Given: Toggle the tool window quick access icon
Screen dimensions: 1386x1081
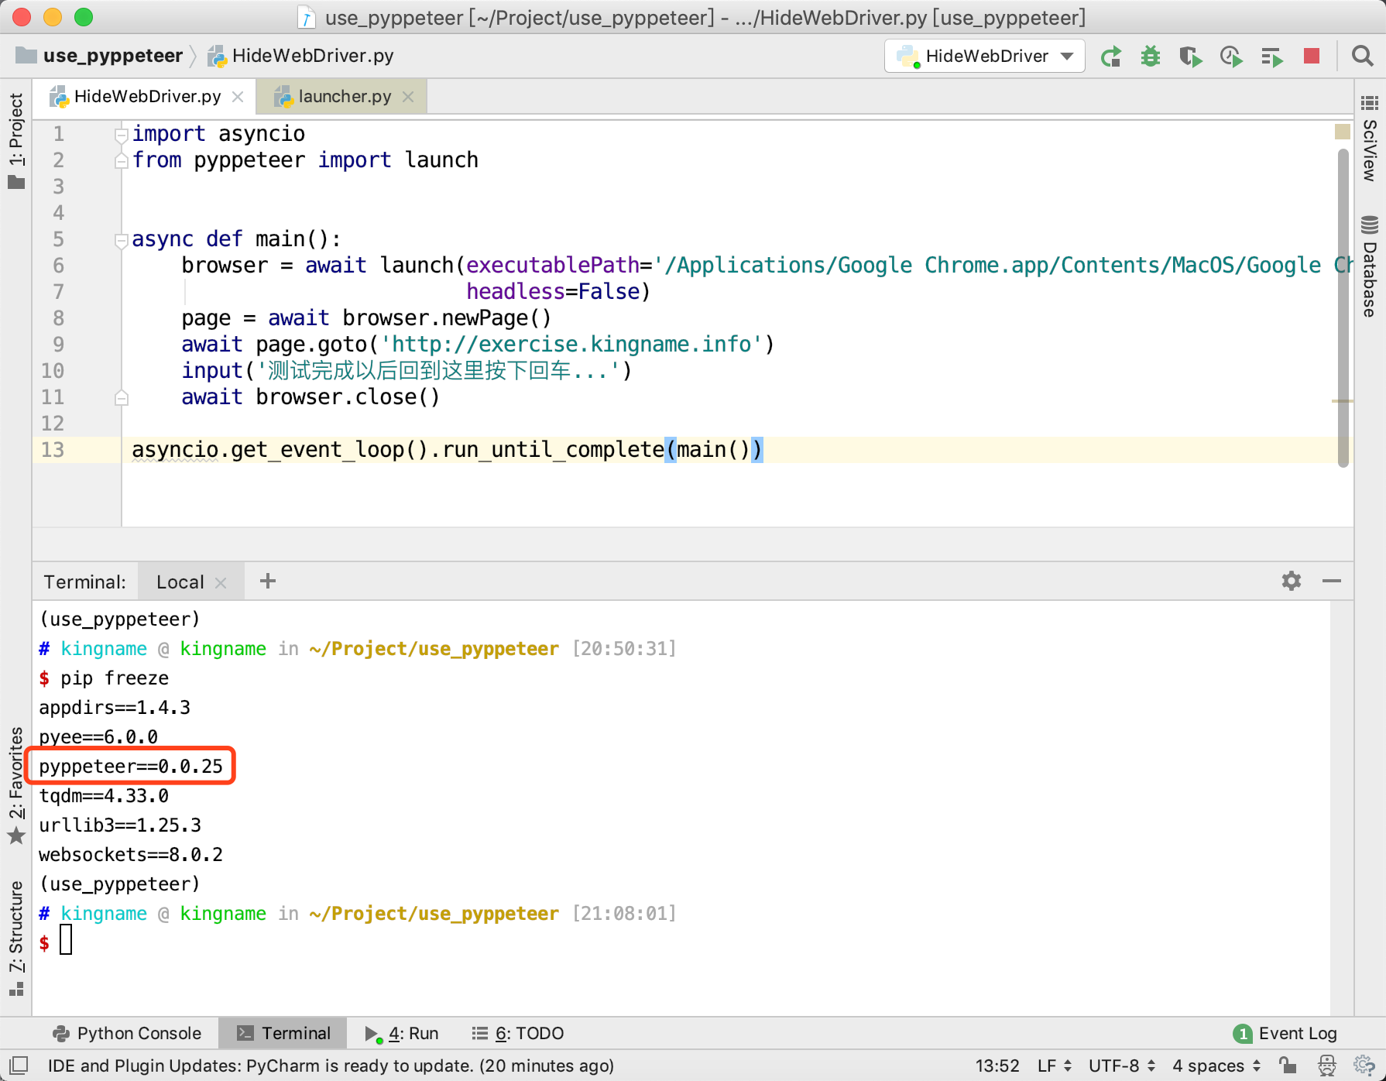Looking at the screenshot, I should click(19, 1066).
